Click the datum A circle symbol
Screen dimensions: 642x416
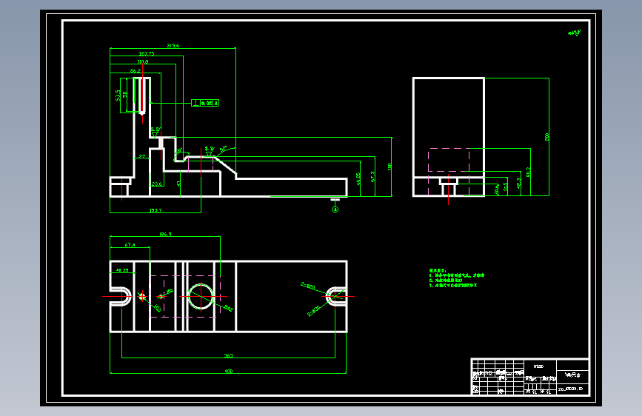tap(335, 209)
